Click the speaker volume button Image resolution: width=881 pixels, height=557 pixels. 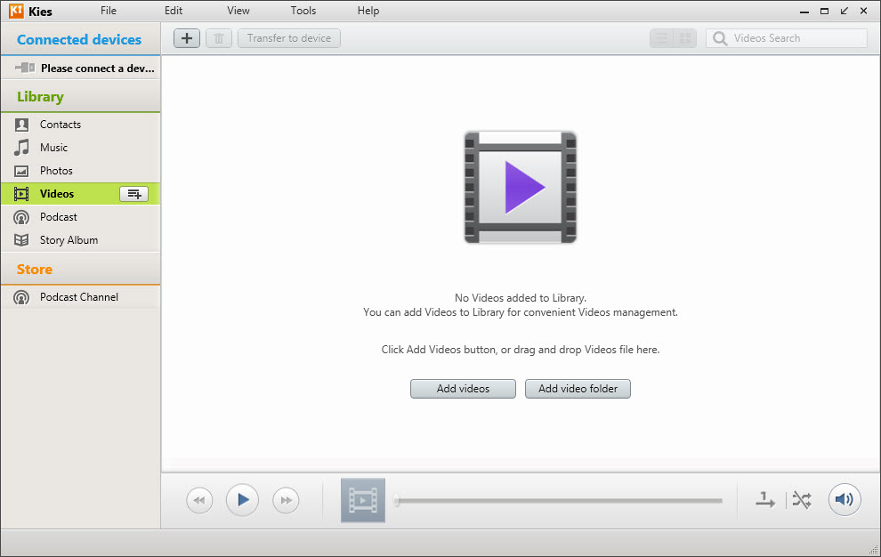(x=845, y=499)
